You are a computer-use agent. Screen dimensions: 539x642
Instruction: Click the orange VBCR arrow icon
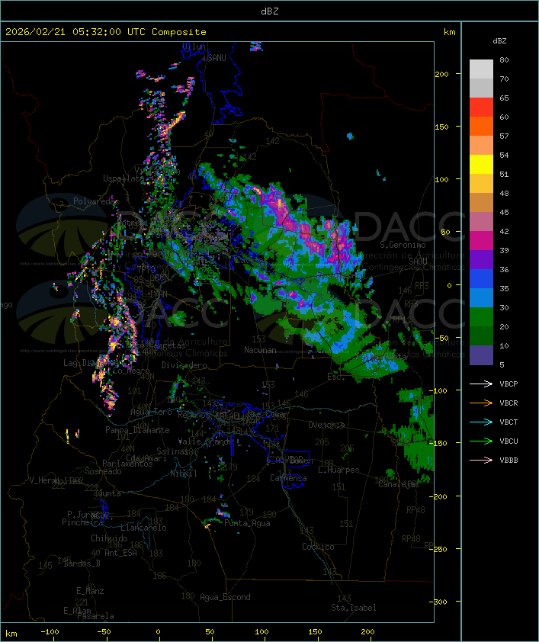click(481, 403)
